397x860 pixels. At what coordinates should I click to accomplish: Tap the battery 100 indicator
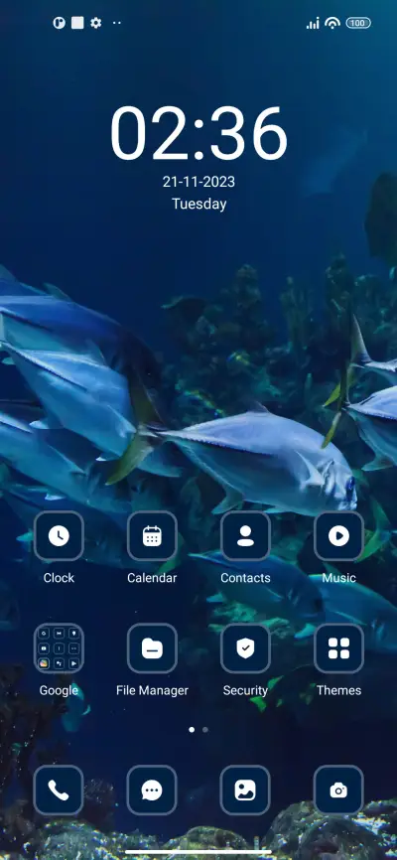click(x=358, y=23)
